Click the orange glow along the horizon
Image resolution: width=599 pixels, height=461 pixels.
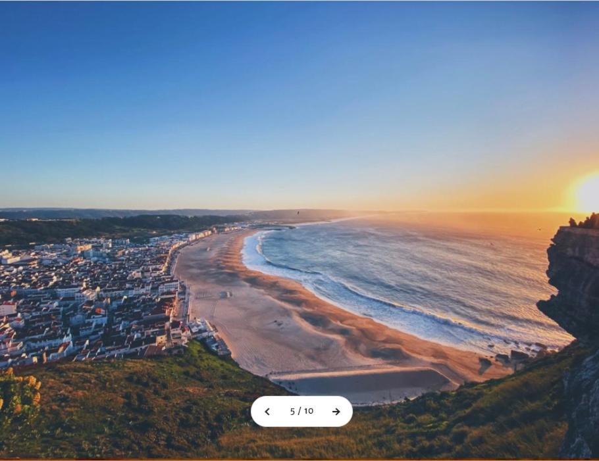pyautogui.click(x=458, y=199)
